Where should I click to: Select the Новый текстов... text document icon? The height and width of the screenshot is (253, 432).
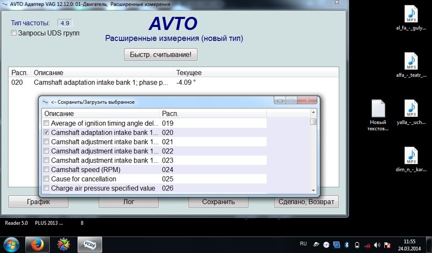coord(378,115)
